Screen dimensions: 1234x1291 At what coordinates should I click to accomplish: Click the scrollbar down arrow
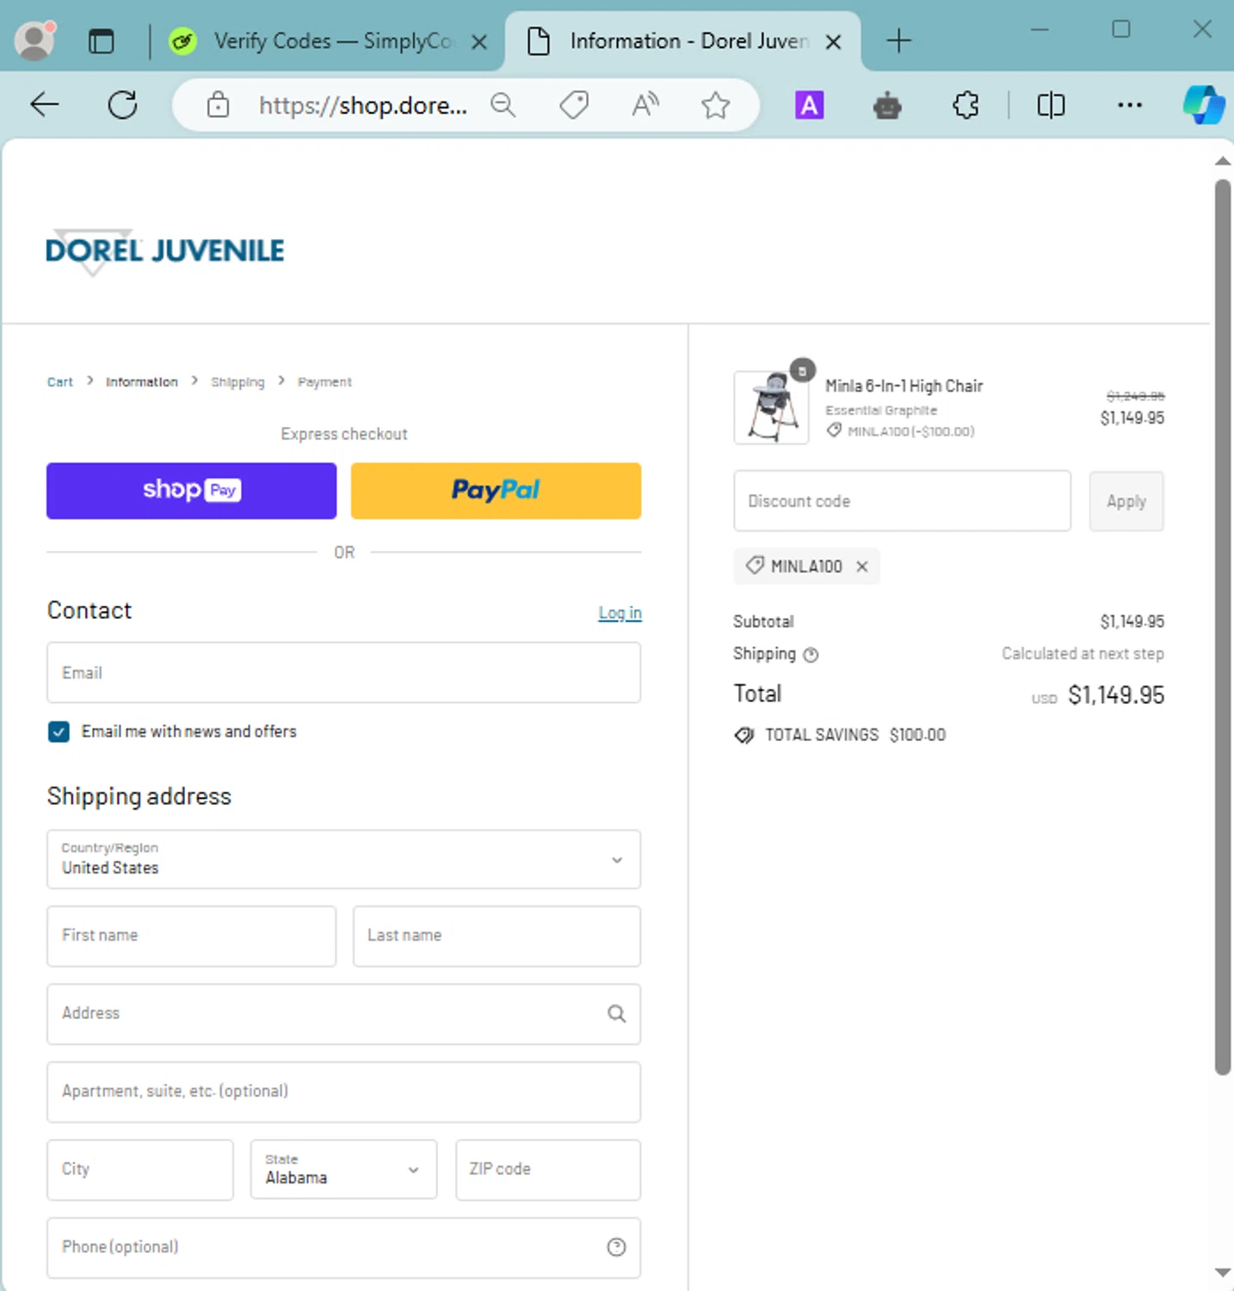click(x=1223, y=1273)
